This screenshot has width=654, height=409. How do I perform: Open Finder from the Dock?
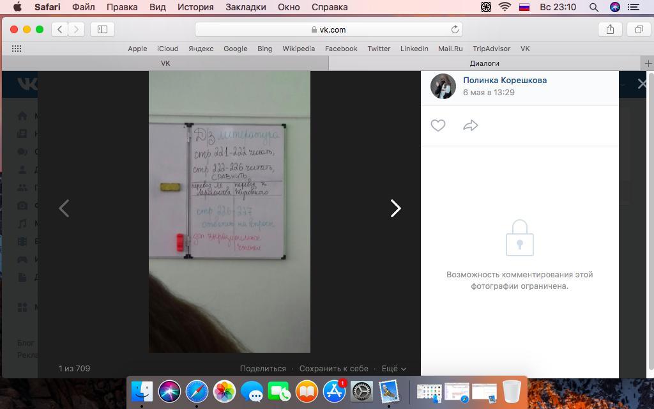click(x=142, y=392)
